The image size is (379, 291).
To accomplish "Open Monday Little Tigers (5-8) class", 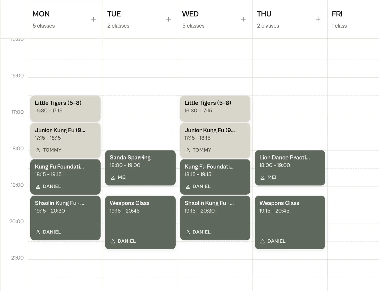I will [65, 109].
